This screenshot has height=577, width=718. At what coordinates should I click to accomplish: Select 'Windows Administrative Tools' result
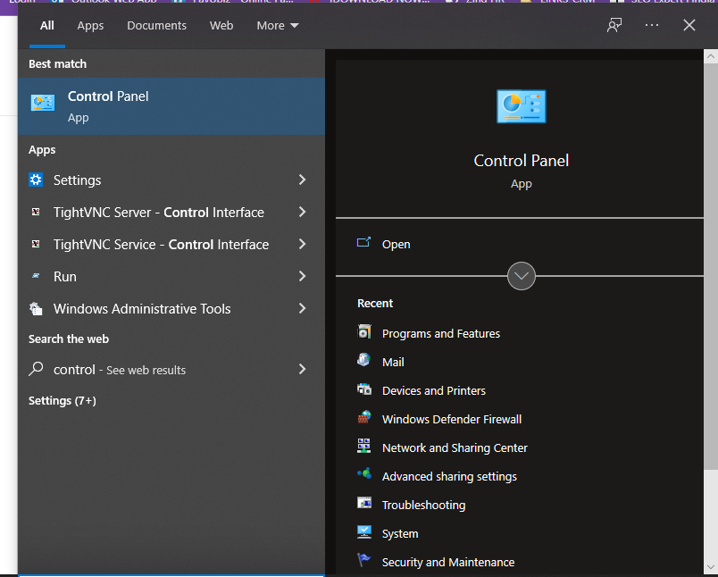tap(171, 308)
